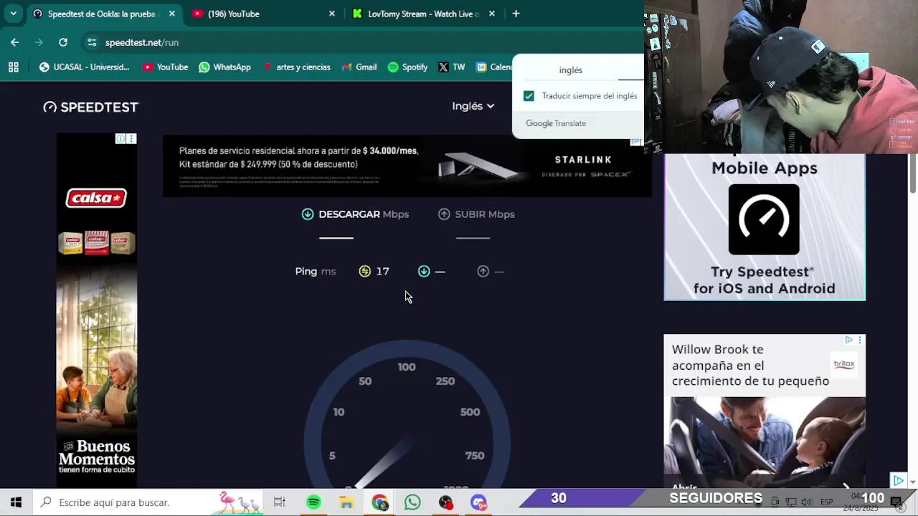Open the Chrome apps grid icon
Image resolution: width=918 pixels, height=516 pixels.
click(13, 67)
